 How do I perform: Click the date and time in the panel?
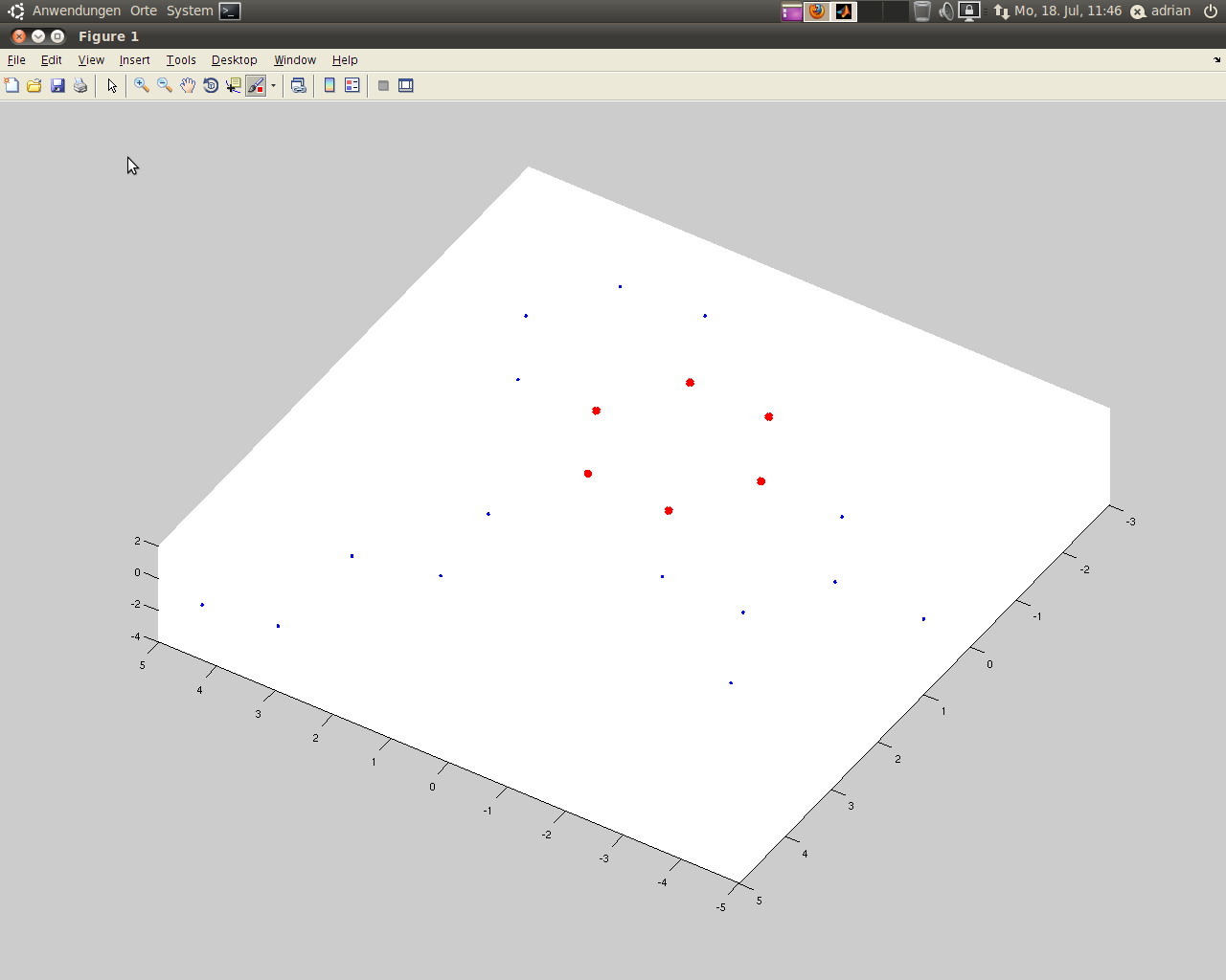click(1067, 11)
